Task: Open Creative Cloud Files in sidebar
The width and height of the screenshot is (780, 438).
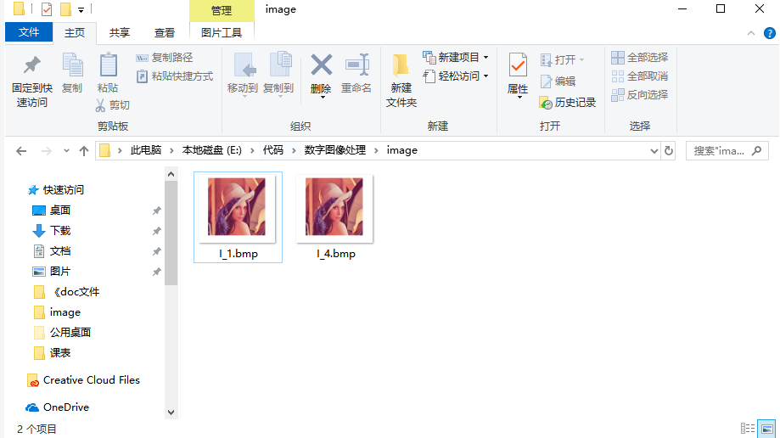Action: (x=83, y=380)
